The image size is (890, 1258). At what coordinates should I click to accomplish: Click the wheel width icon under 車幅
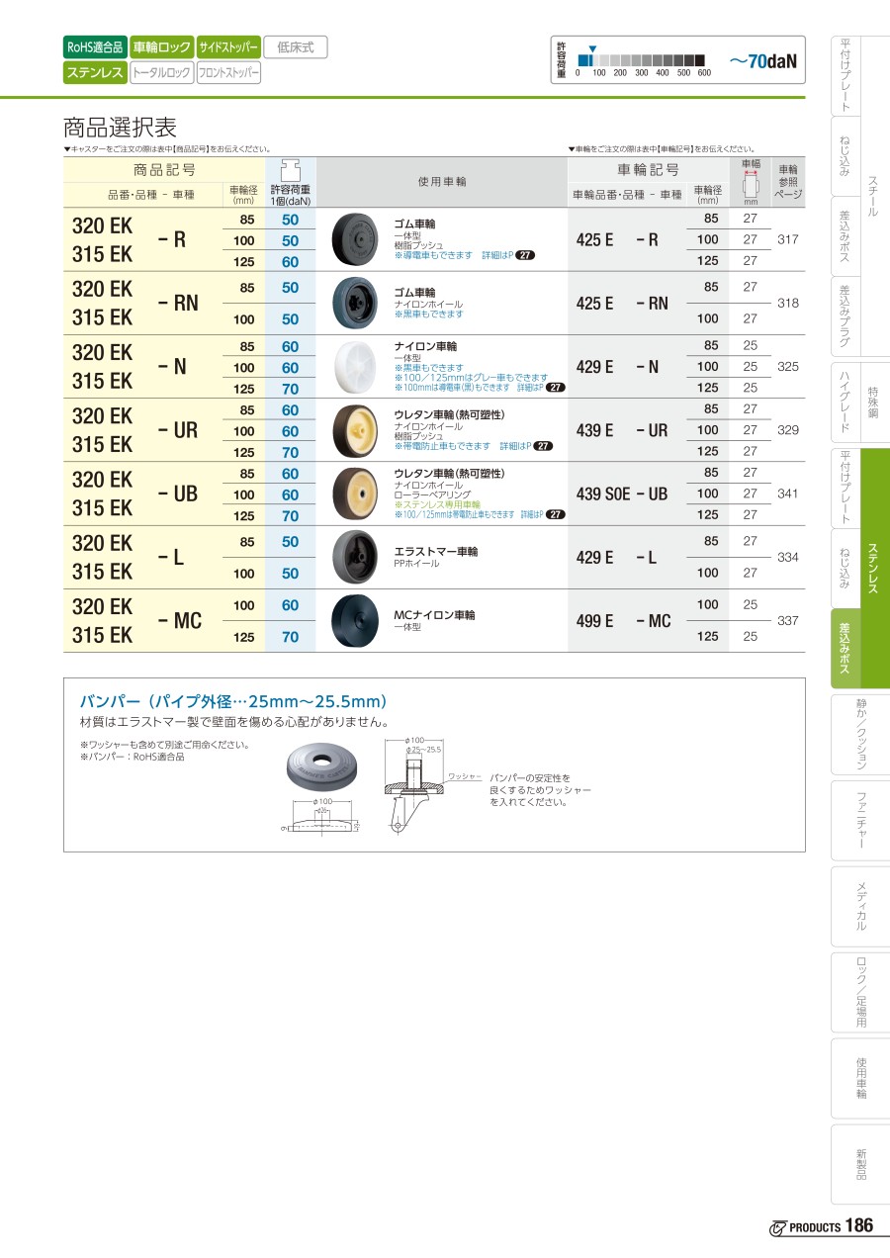[751, 185]
